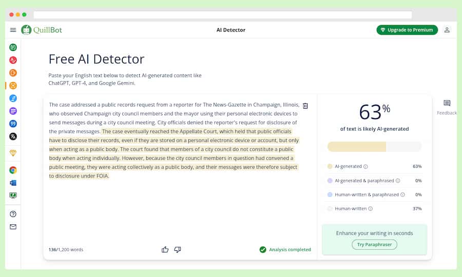This screenshot has width=462, height=277.
Task: Click 'of text is likely AI-generated' label
Action: tap(374, 129)
